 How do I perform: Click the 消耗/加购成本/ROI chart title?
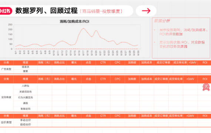[x=74, y=21]
